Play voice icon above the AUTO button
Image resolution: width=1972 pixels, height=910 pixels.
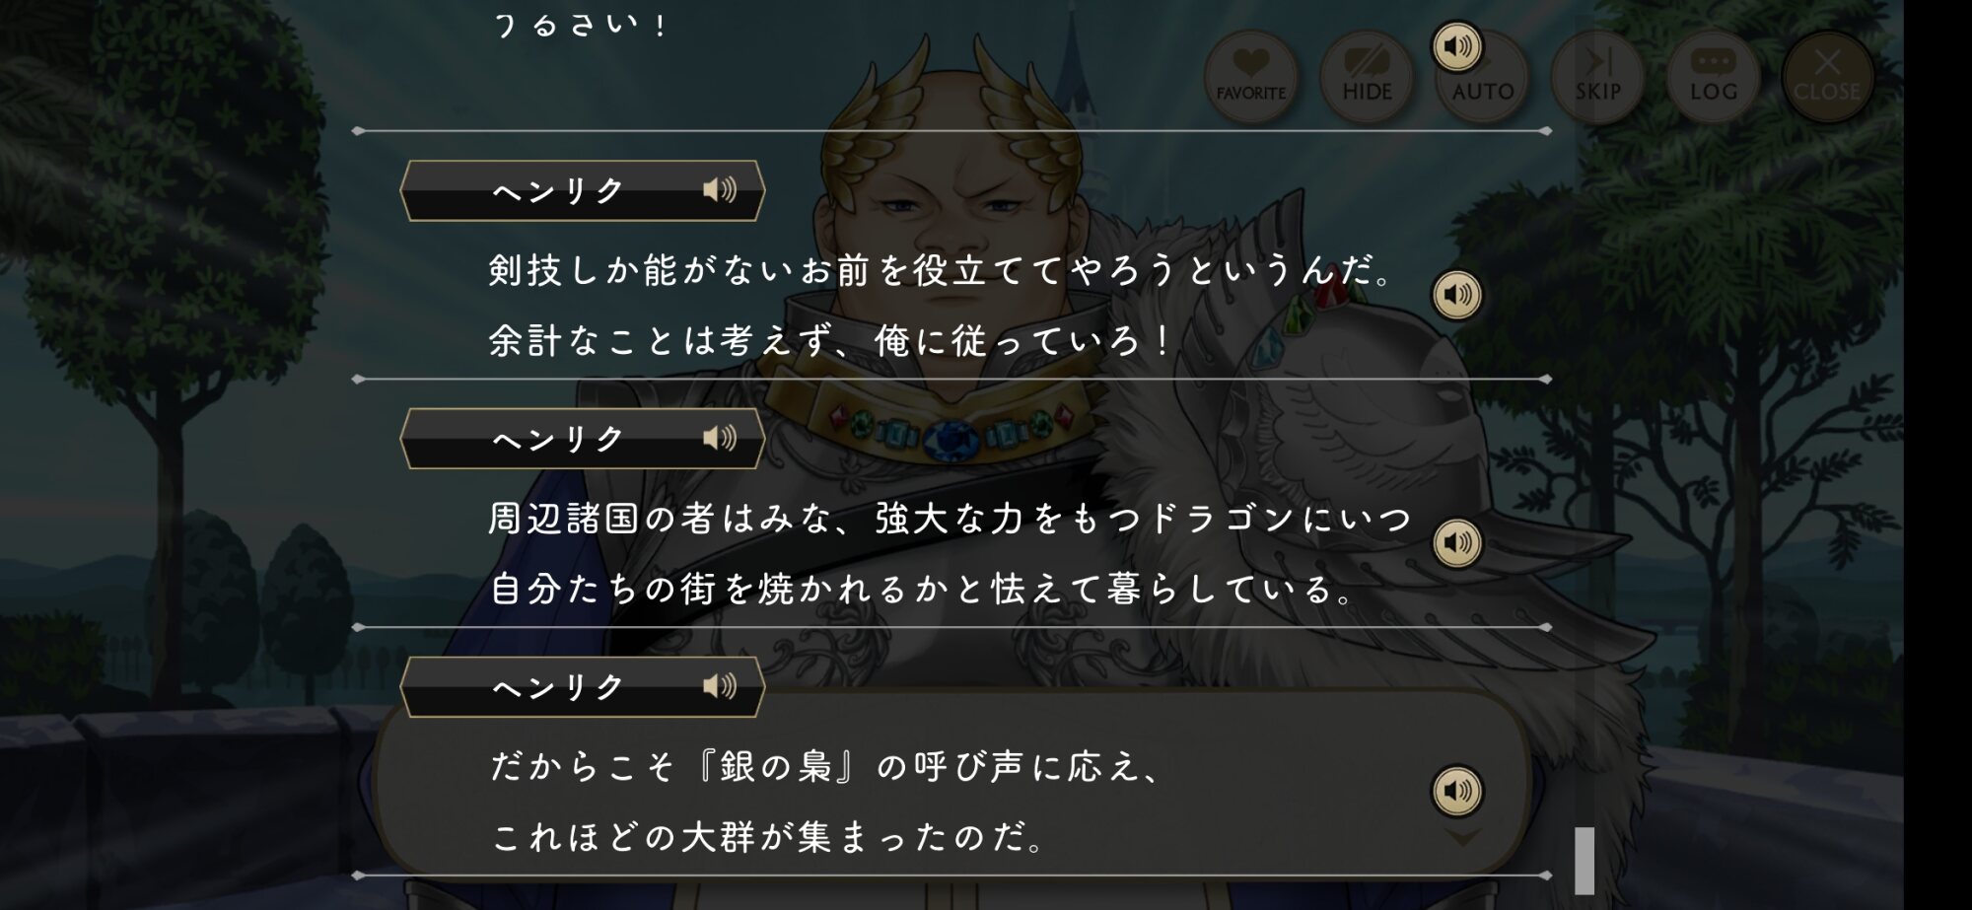coord(1456,46)
